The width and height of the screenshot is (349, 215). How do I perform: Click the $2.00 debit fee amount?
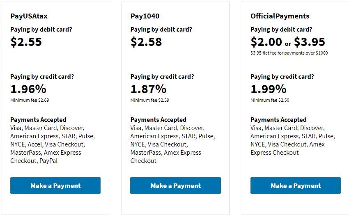[266, 42]
